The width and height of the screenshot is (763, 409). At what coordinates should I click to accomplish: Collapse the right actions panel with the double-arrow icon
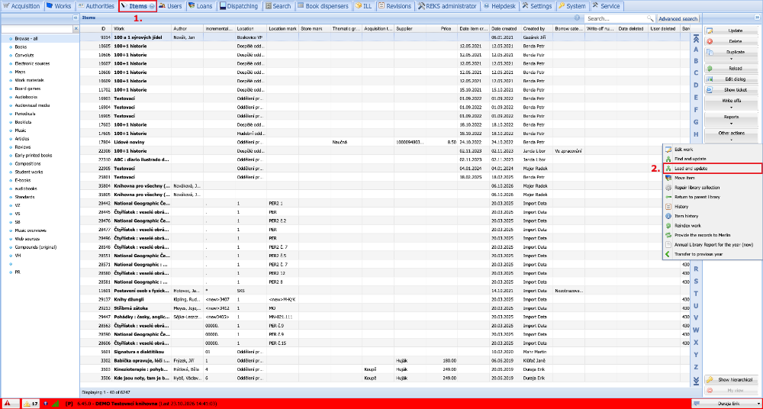pyautogui.click(x=757, y=18)
